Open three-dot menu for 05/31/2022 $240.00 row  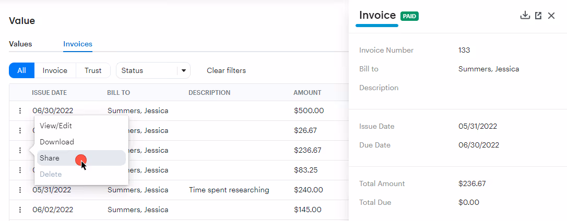(x=20, y=190)
